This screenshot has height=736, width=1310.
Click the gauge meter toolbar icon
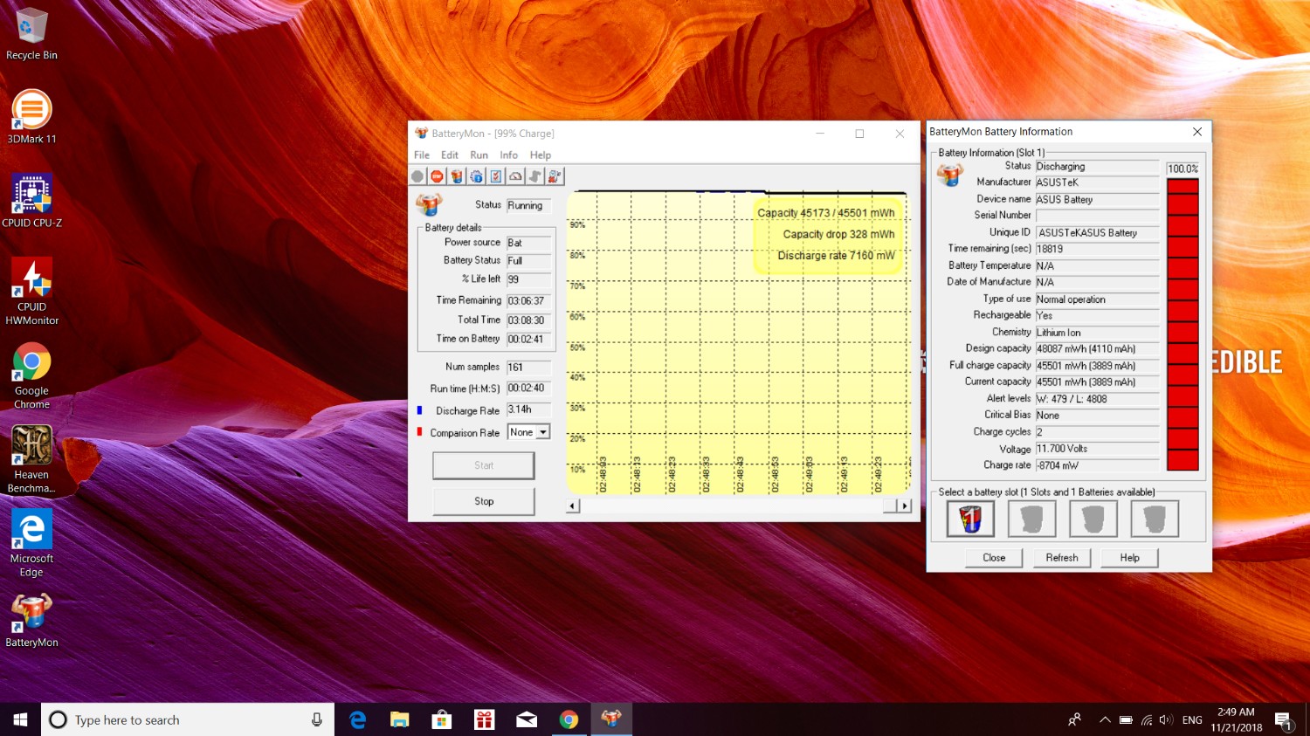pyautogui.click(x=515, y=176)
